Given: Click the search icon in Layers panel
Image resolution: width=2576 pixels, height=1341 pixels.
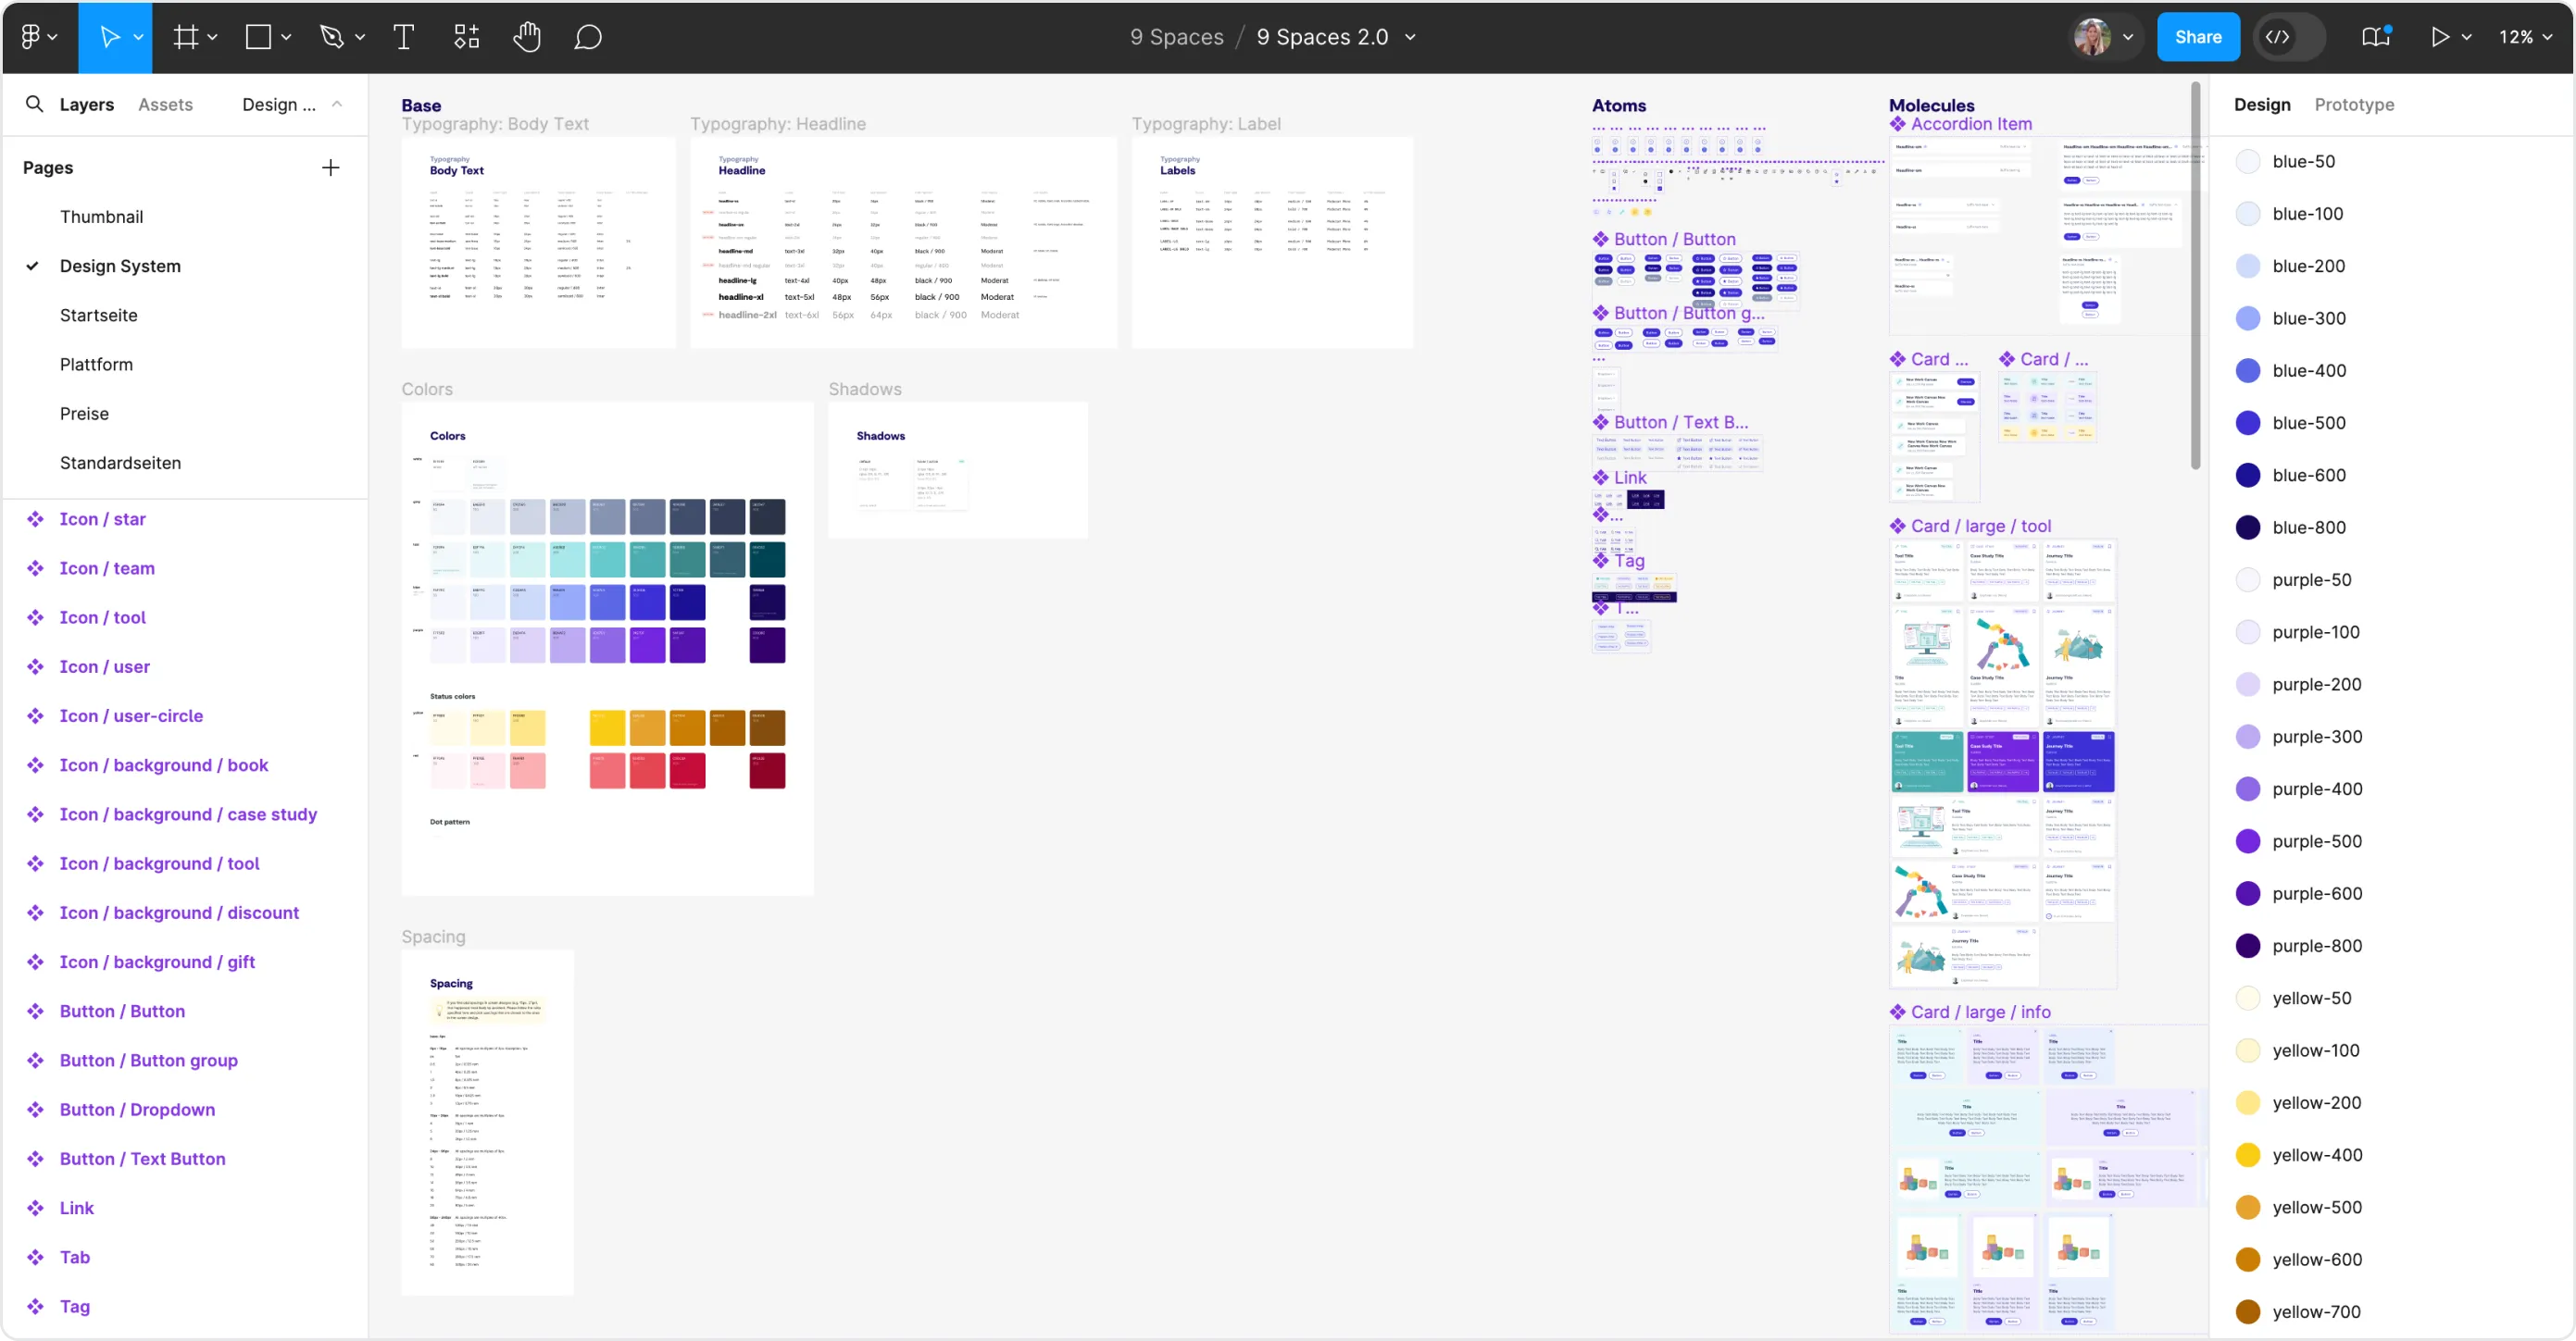Looking at the screenshot, I should coord(34,104).
